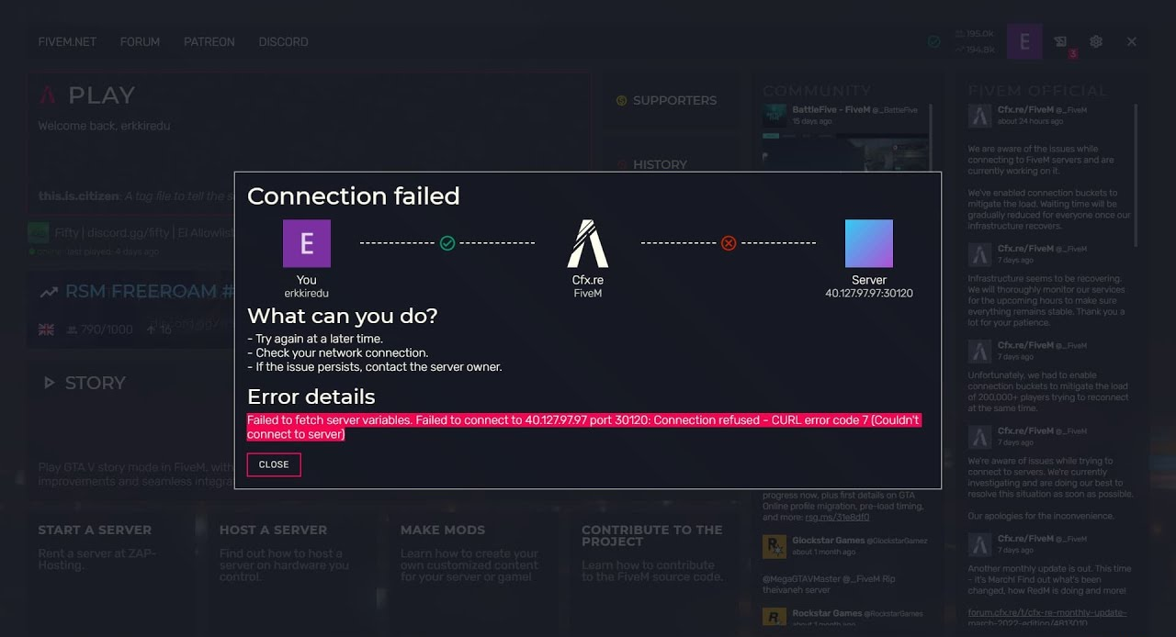This screenshot has height=637, width=1176.
Task: Click the Supporters coin icon
Action: [x=621, y=101]
